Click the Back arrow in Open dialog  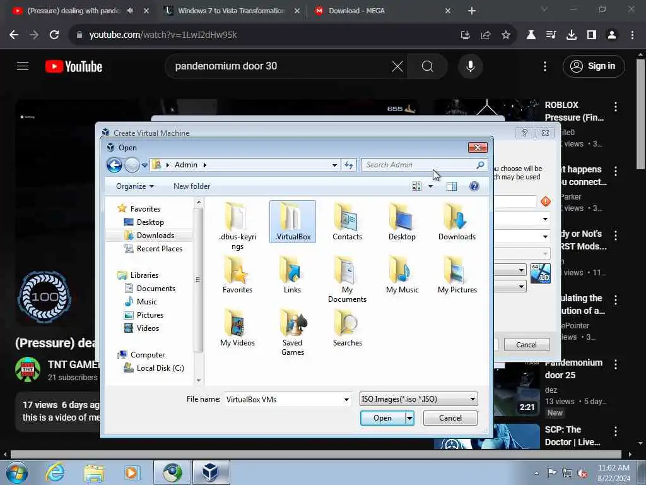tap(114, 165)
